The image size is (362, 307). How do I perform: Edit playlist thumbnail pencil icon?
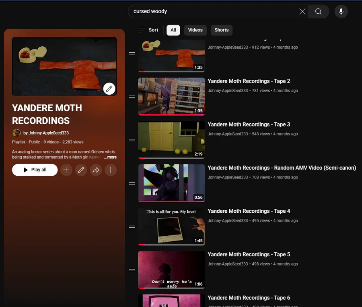click(x=109, y=89)
